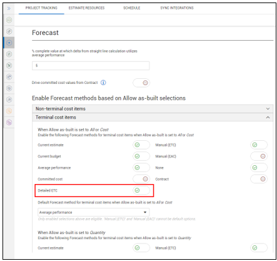Expand Non-terminal cost items section

point(153,109)
